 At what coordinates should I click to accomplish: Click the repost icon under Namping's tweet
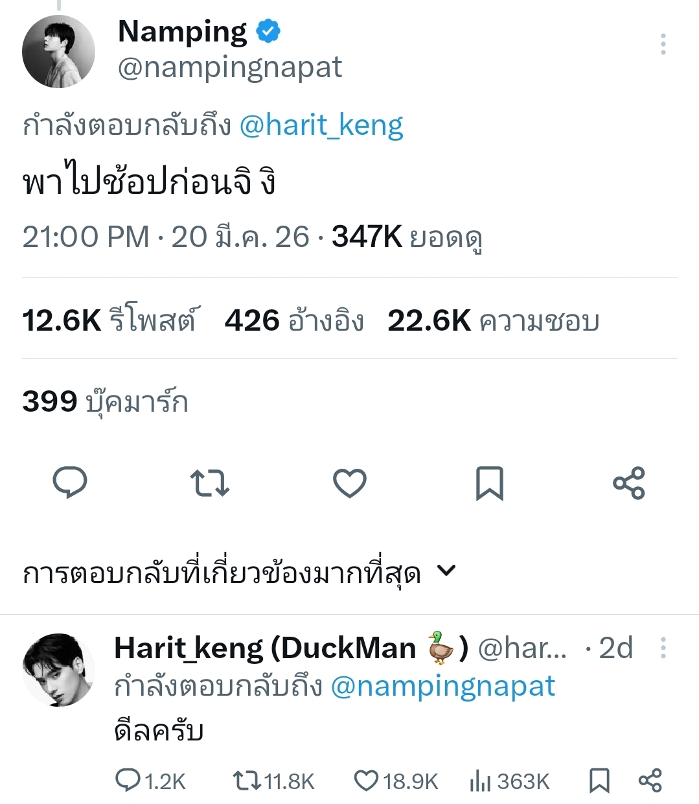tap(210, 483)
